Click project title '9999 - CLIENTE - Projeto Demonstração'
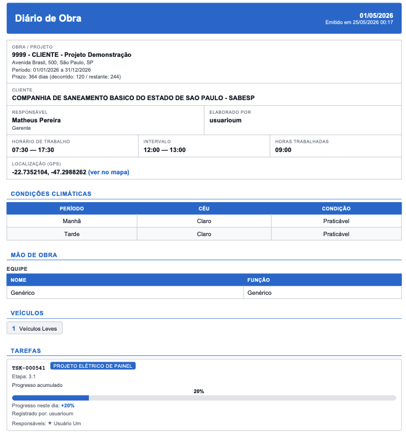The image size is (406, 437). click(72, 54)
